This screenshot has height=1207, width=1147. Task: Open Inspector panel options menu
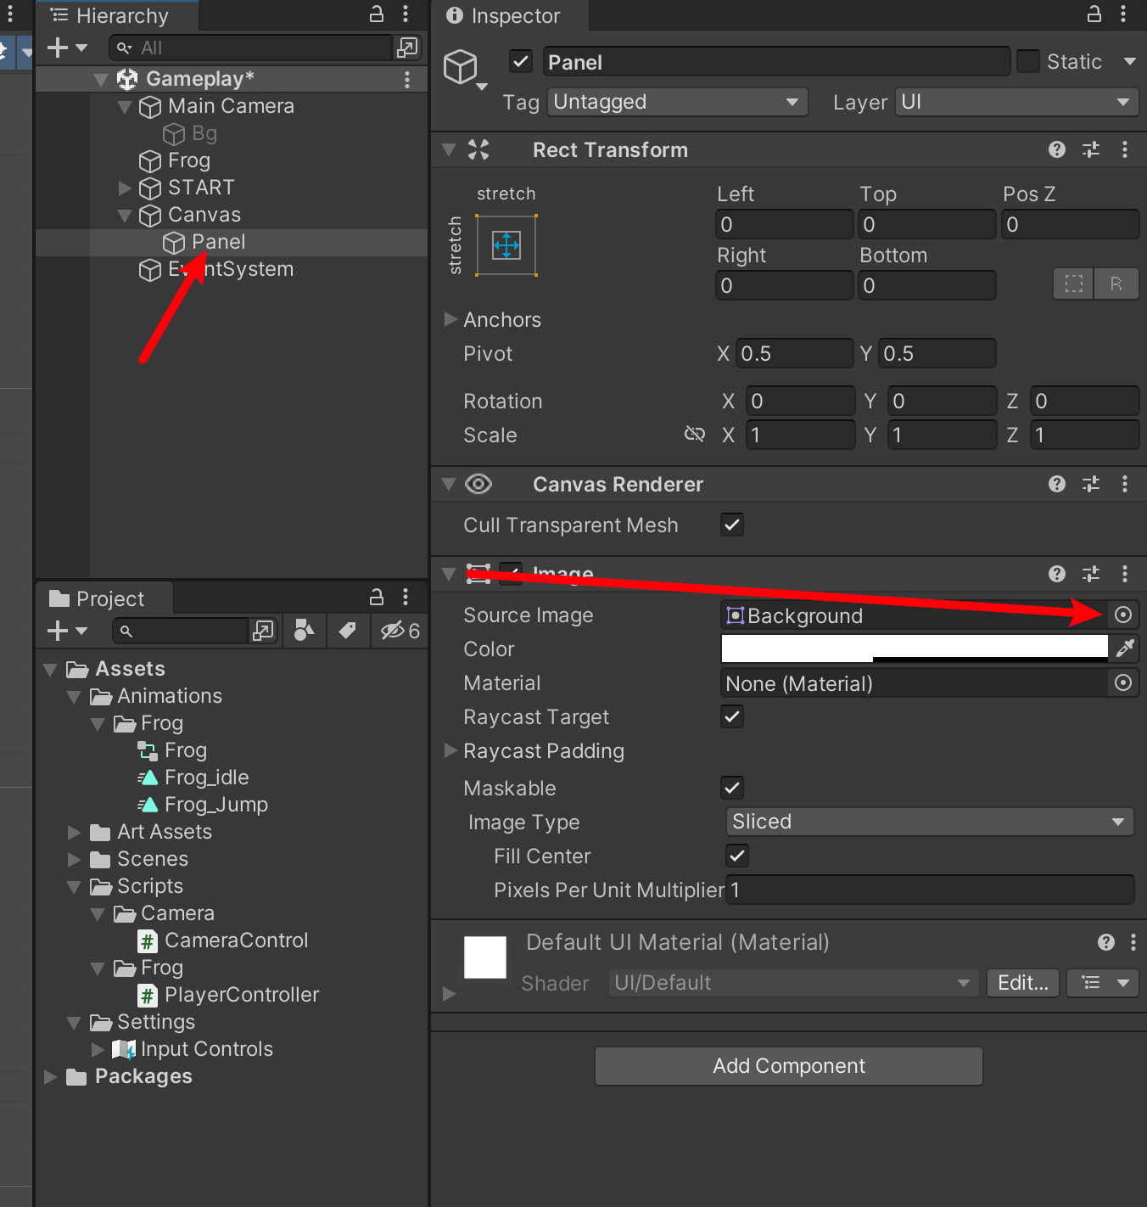coord(1123,14)
